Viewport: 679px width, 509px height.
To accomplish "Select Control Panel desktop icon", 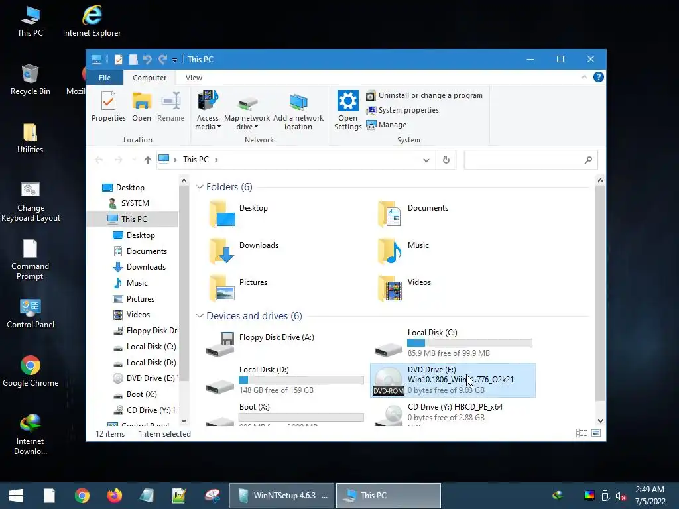I will (x=31, y=313).
